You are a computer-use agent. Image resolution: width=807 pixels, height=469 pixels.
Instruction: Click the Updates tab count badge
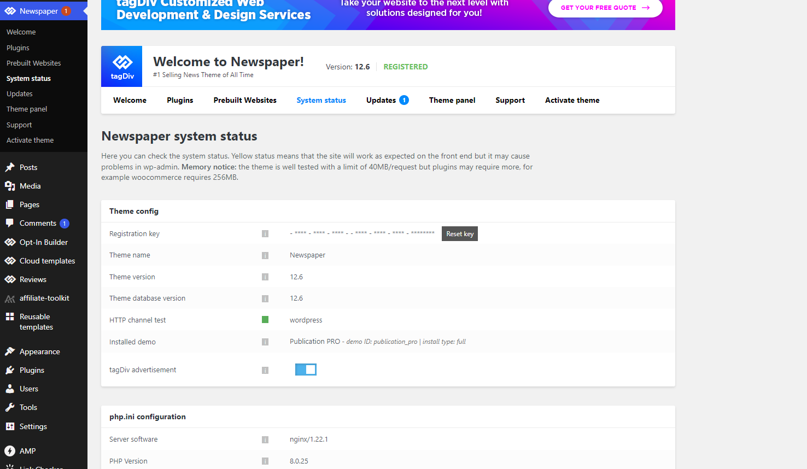point(404,100)
